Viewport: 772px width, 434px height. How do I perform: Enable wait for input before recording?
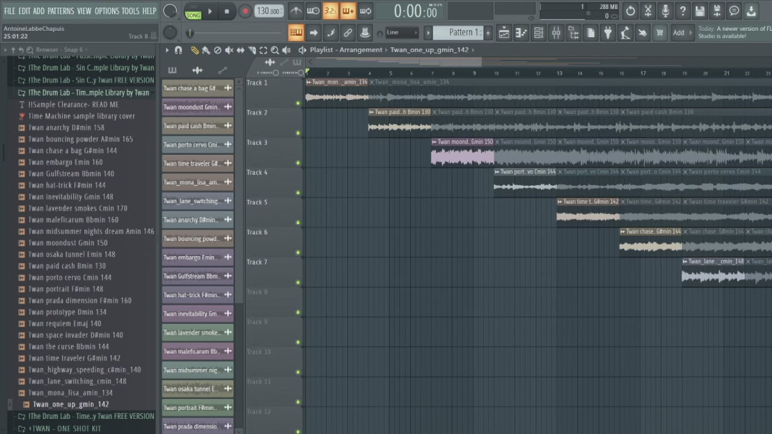point(313,11)
